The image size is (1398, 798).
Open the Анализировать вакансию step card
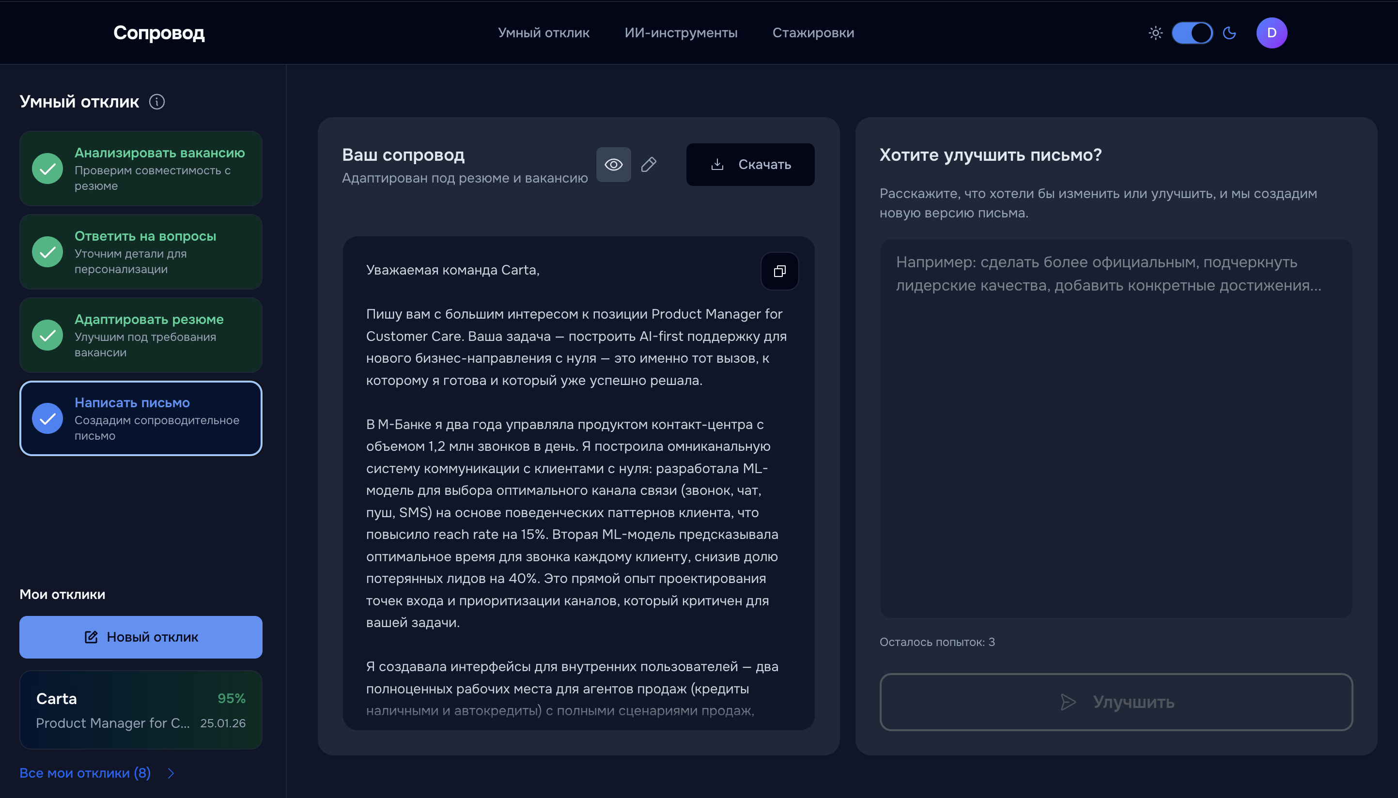click(x=140, y=168)
